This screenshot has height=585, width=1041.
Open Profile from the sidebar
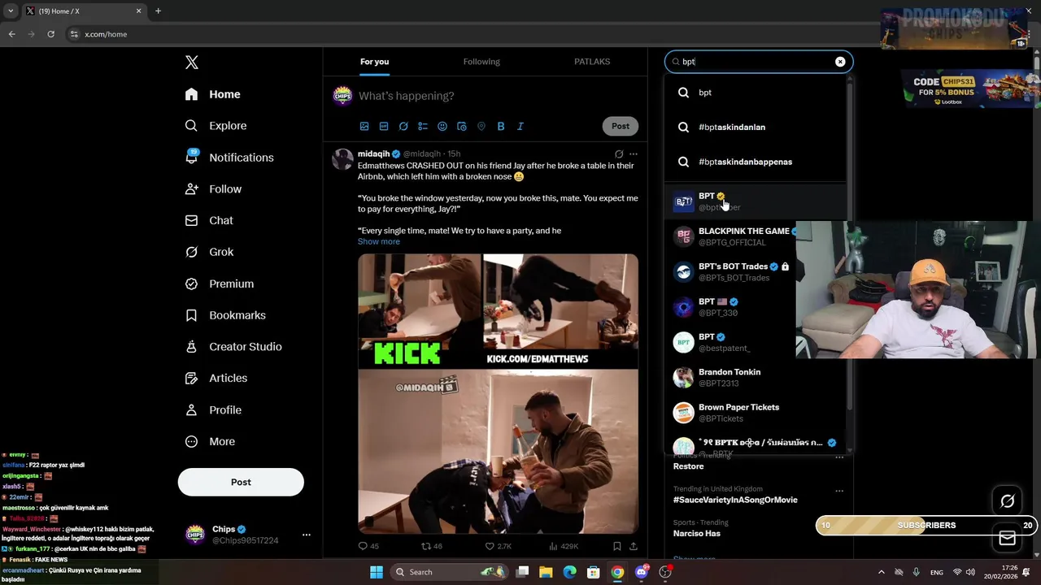pyautogui.click(x=213, y=410)
